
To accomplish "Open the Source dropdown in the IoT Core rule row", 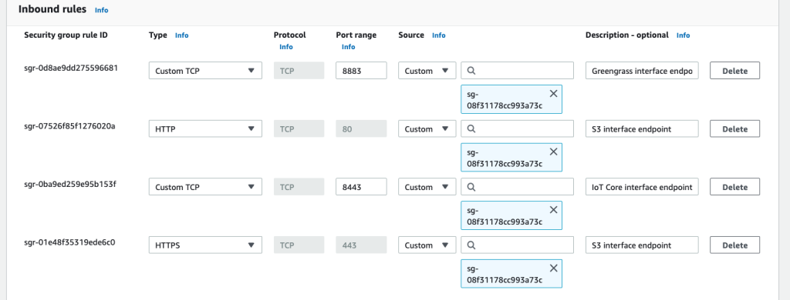I will click(427, 187).
